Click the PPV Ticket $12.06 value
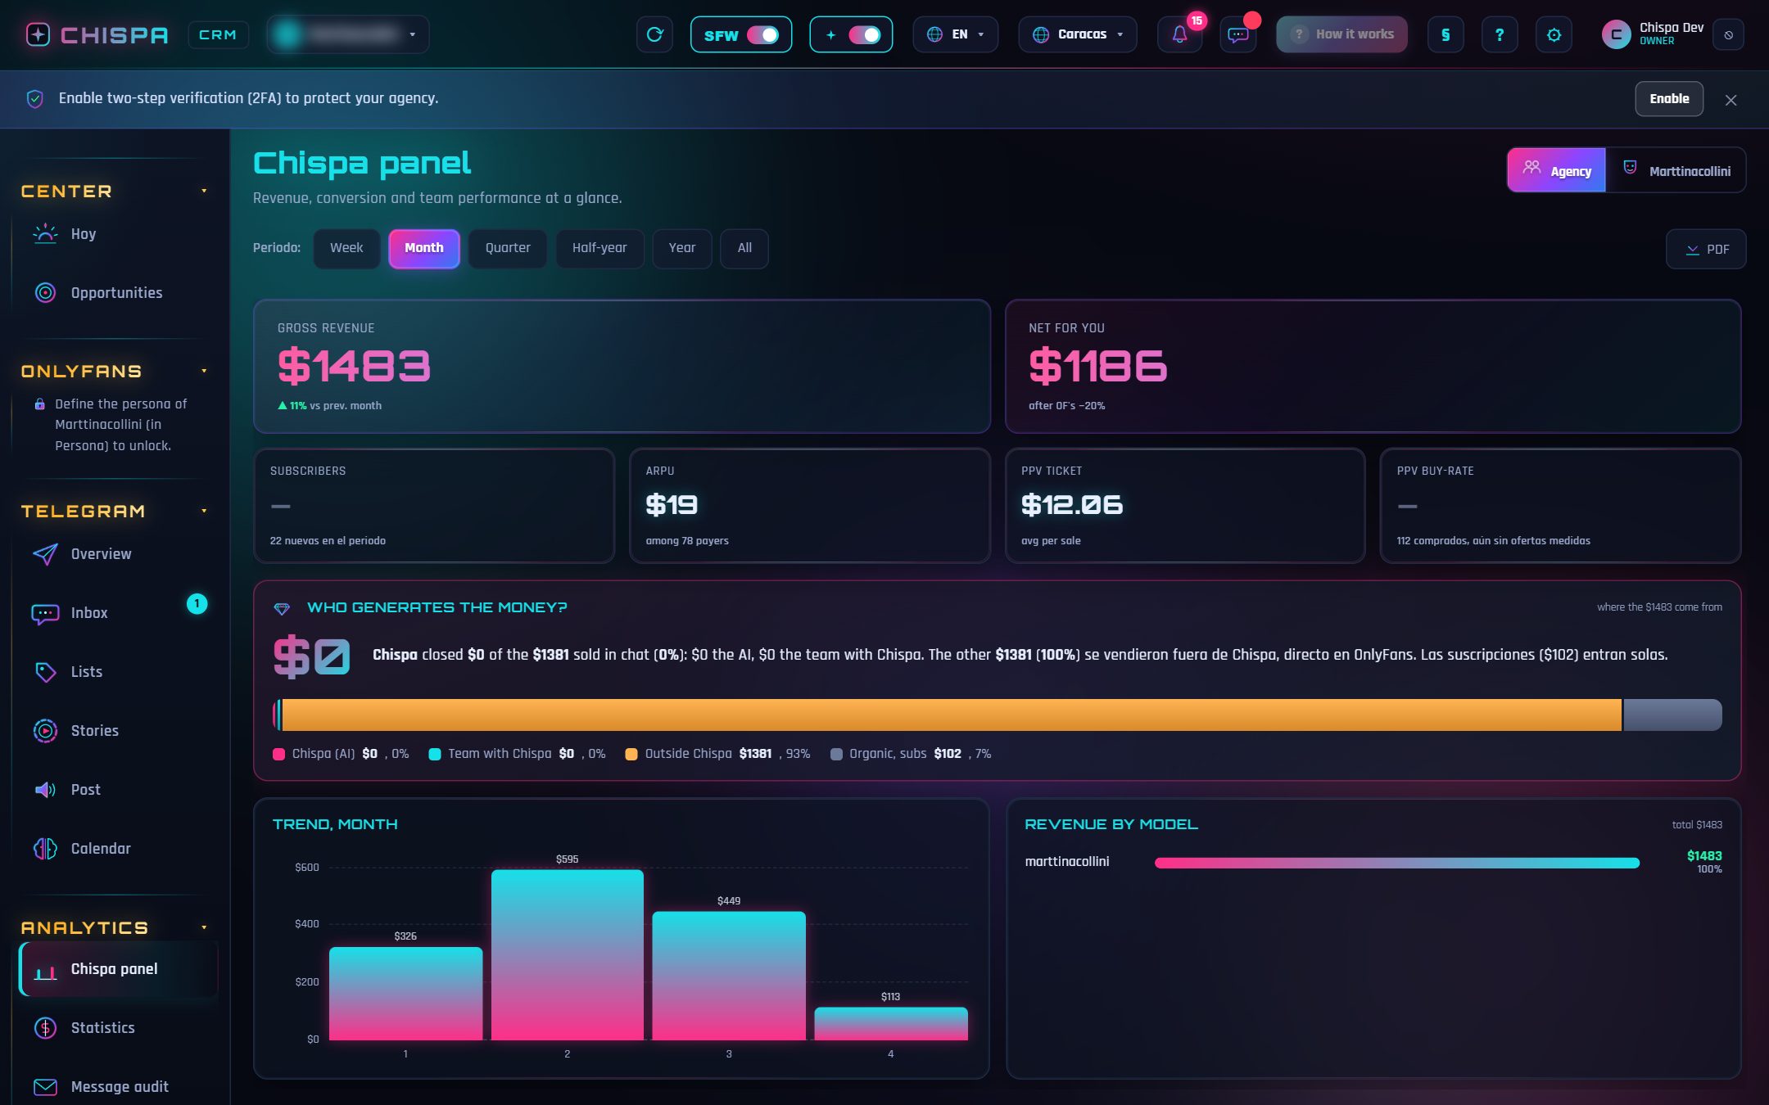Screen dimensions: 1769x1105 [1072, 505]
